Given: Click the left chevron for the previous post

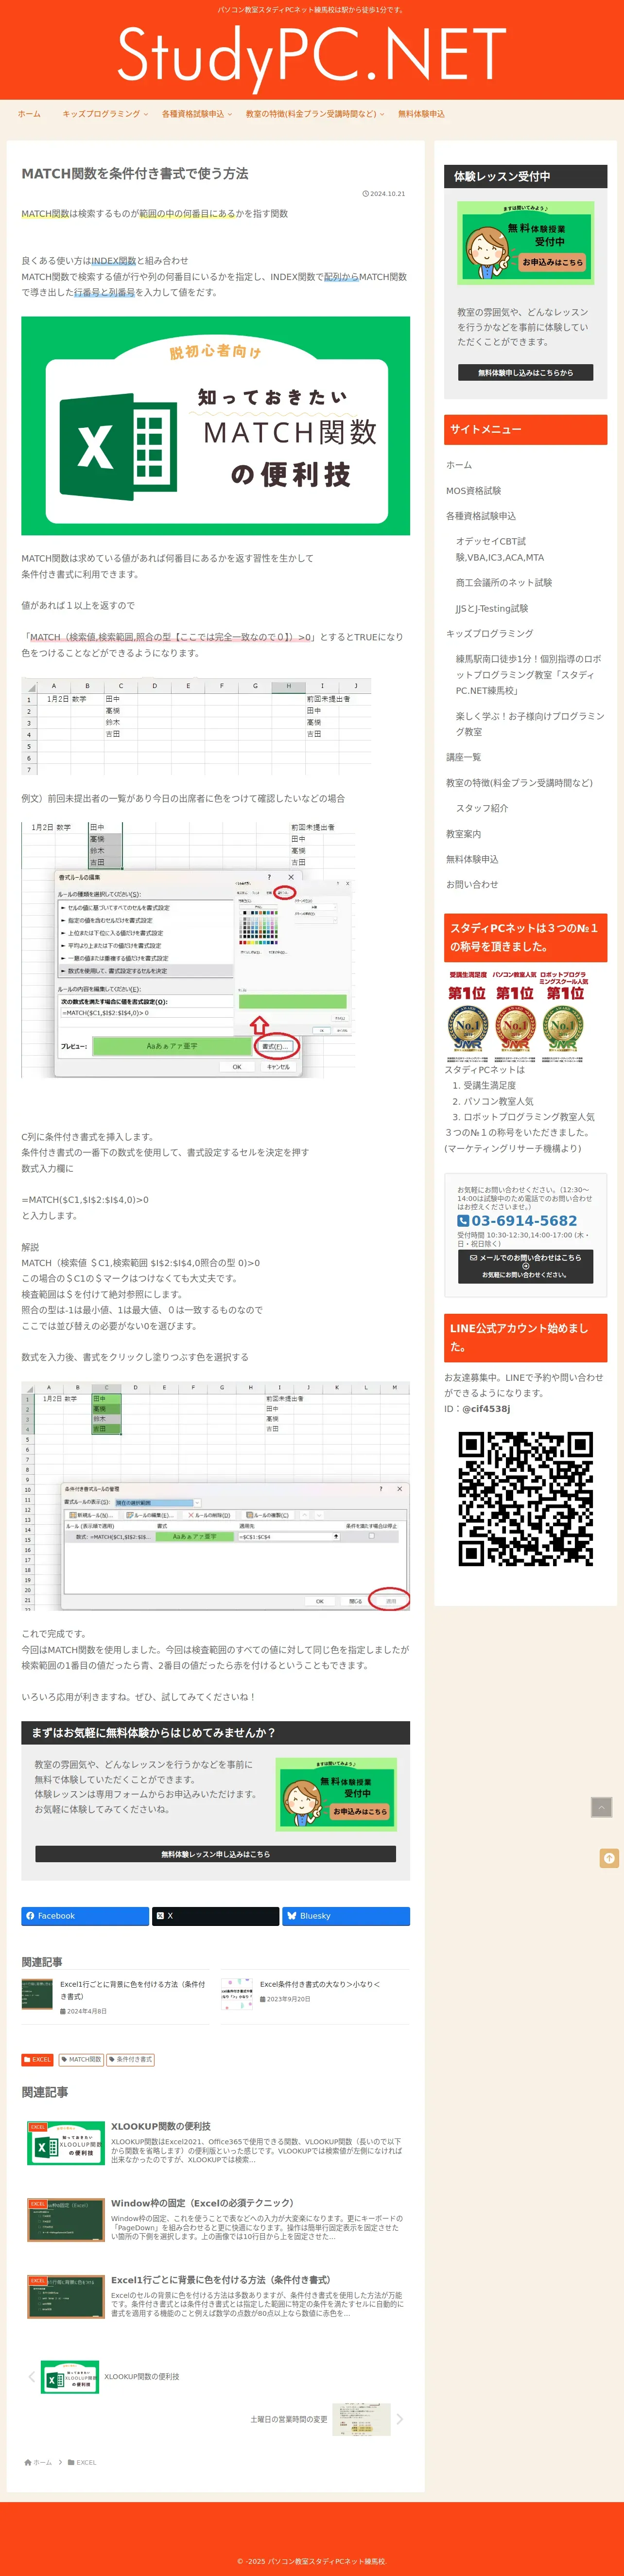Looking at the screenshot, I should pos(32,2376).
